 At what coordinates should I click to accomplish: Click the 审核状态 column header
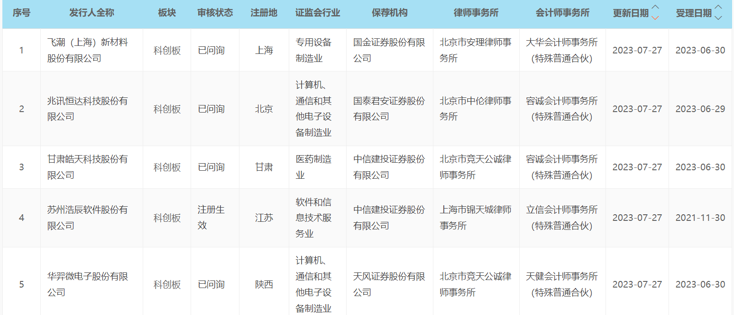215,13
